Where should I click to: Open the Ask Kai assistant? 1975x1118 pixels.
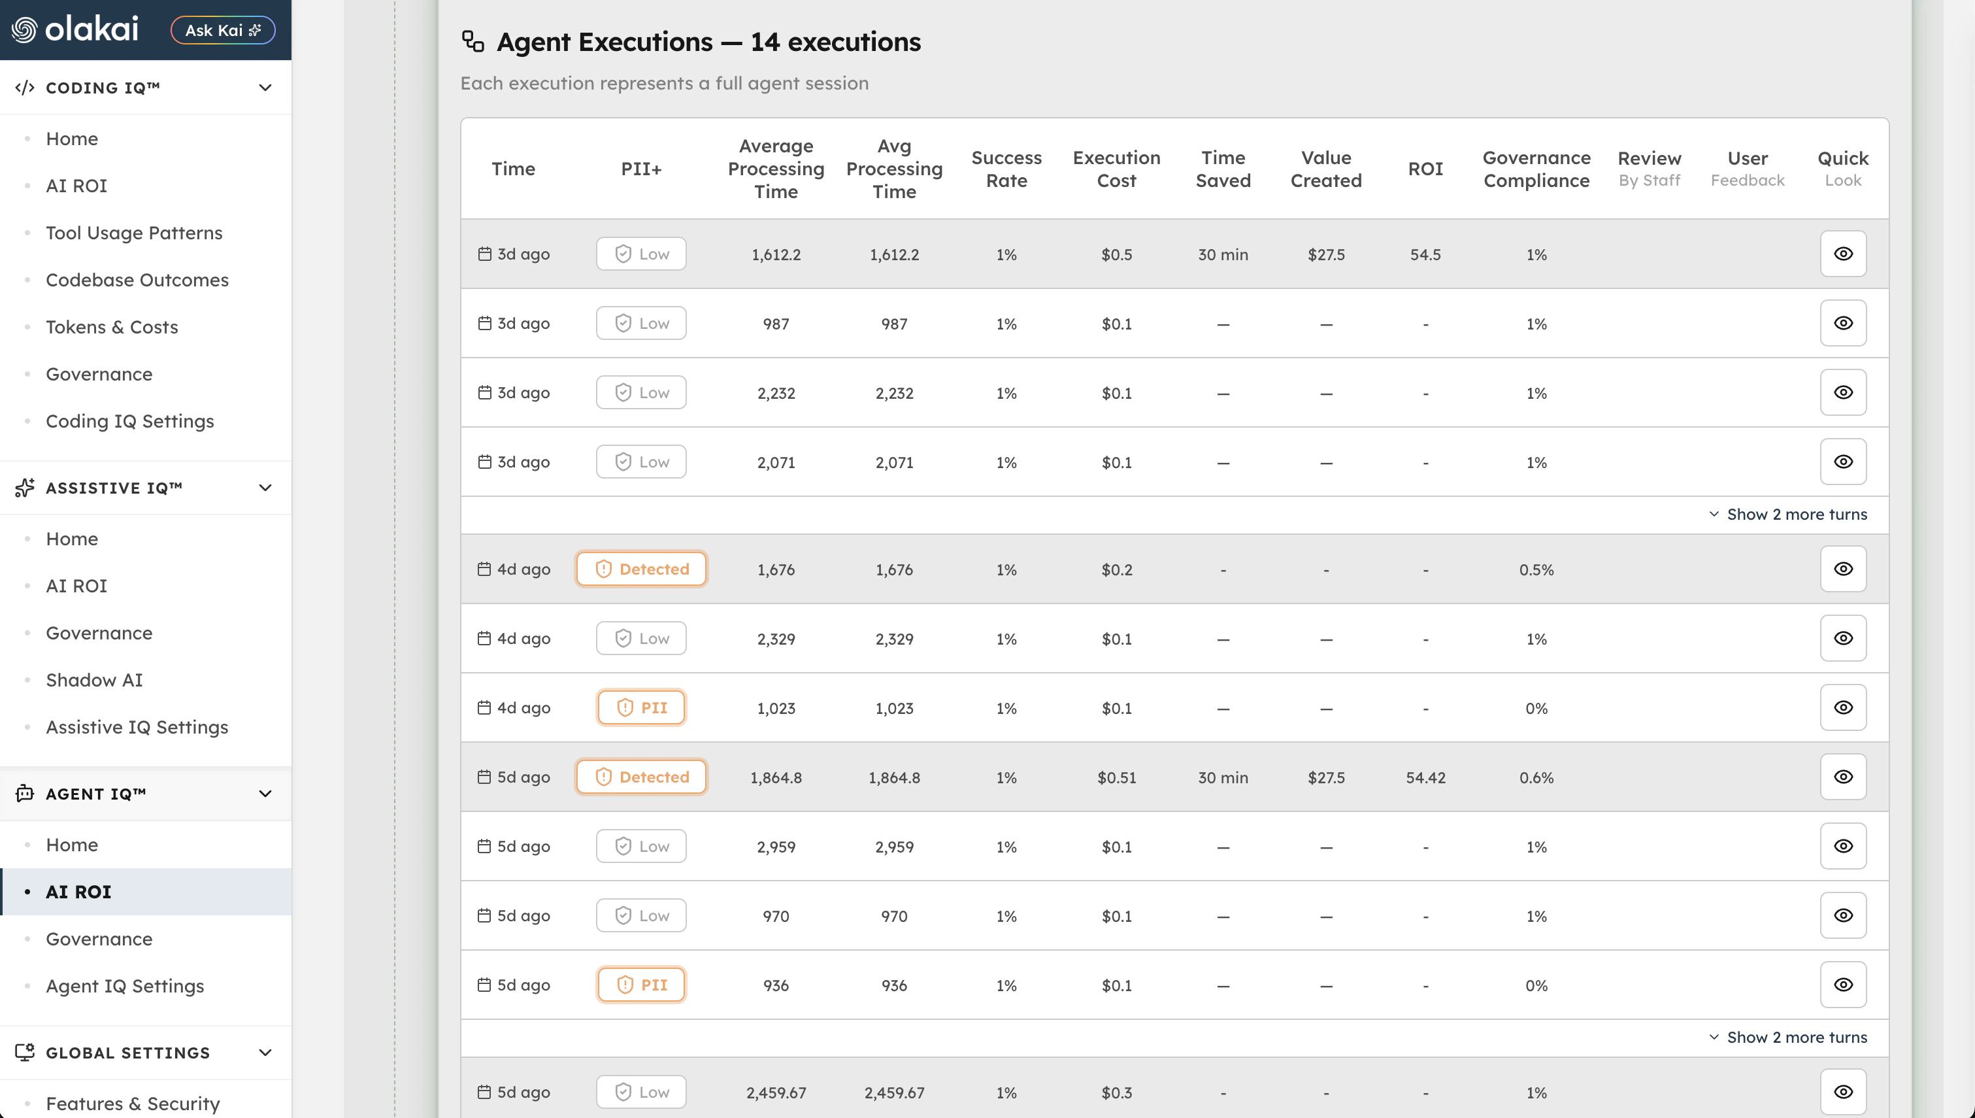(222, 30)
